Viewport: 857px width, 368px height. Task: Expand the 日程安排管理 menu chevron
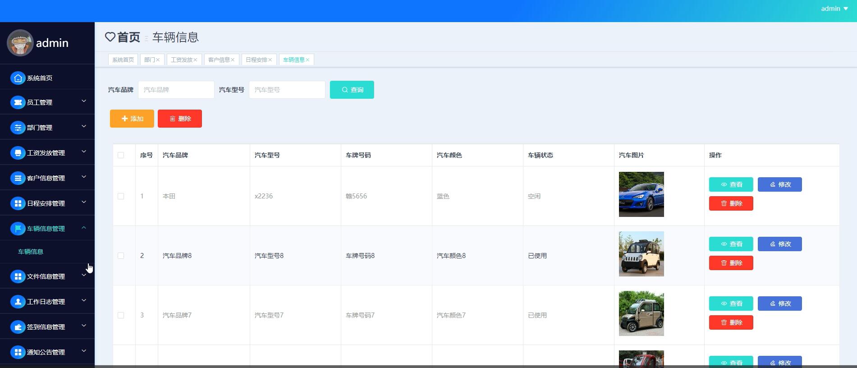point(84,202)
